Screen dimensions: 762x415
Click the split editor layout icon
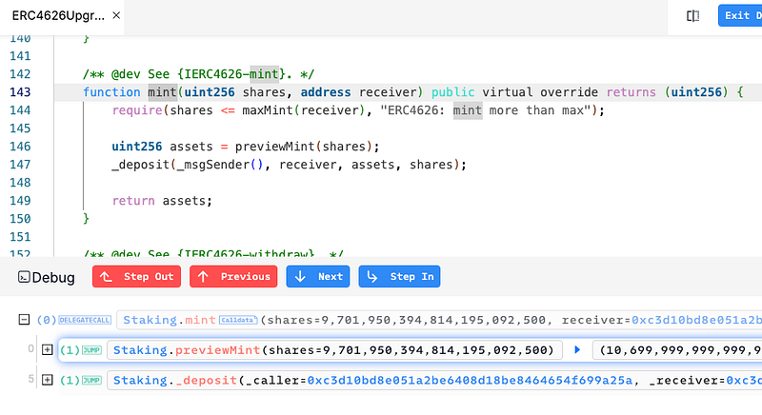click(693, 15)
